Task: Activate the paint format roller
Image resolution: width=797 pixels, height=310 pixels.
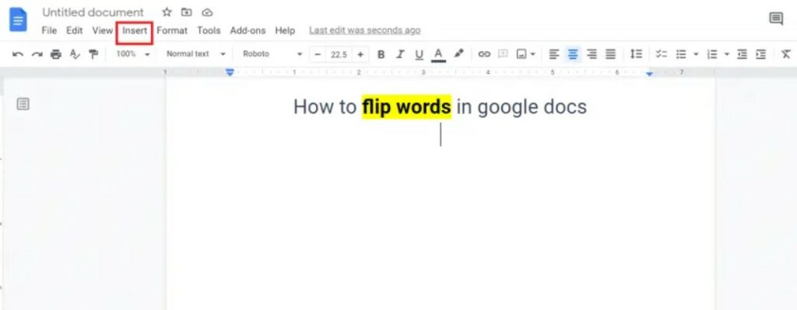Action: click(x=93, y=54)
